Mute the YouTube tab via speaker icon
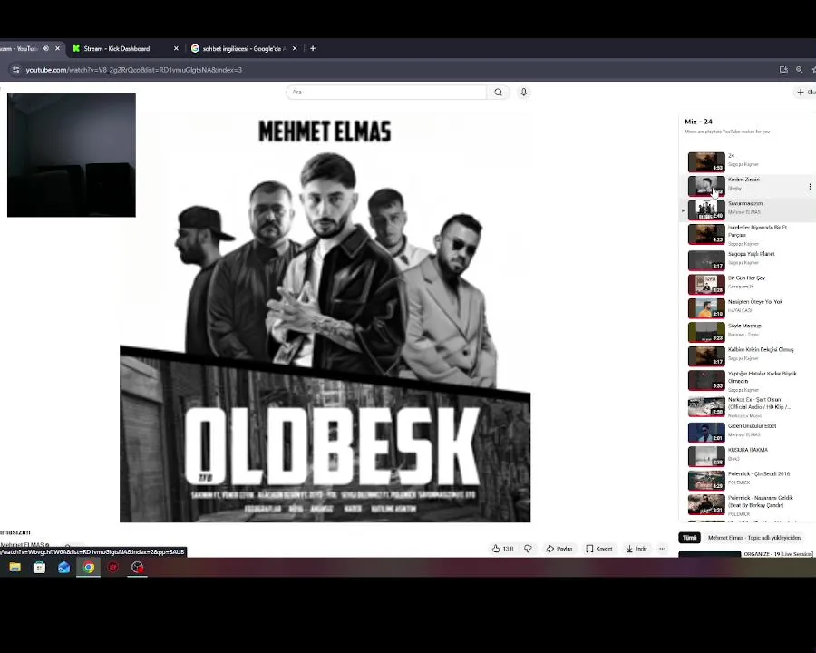The height and width of the screenshot is (653, 816). (46, 48)
